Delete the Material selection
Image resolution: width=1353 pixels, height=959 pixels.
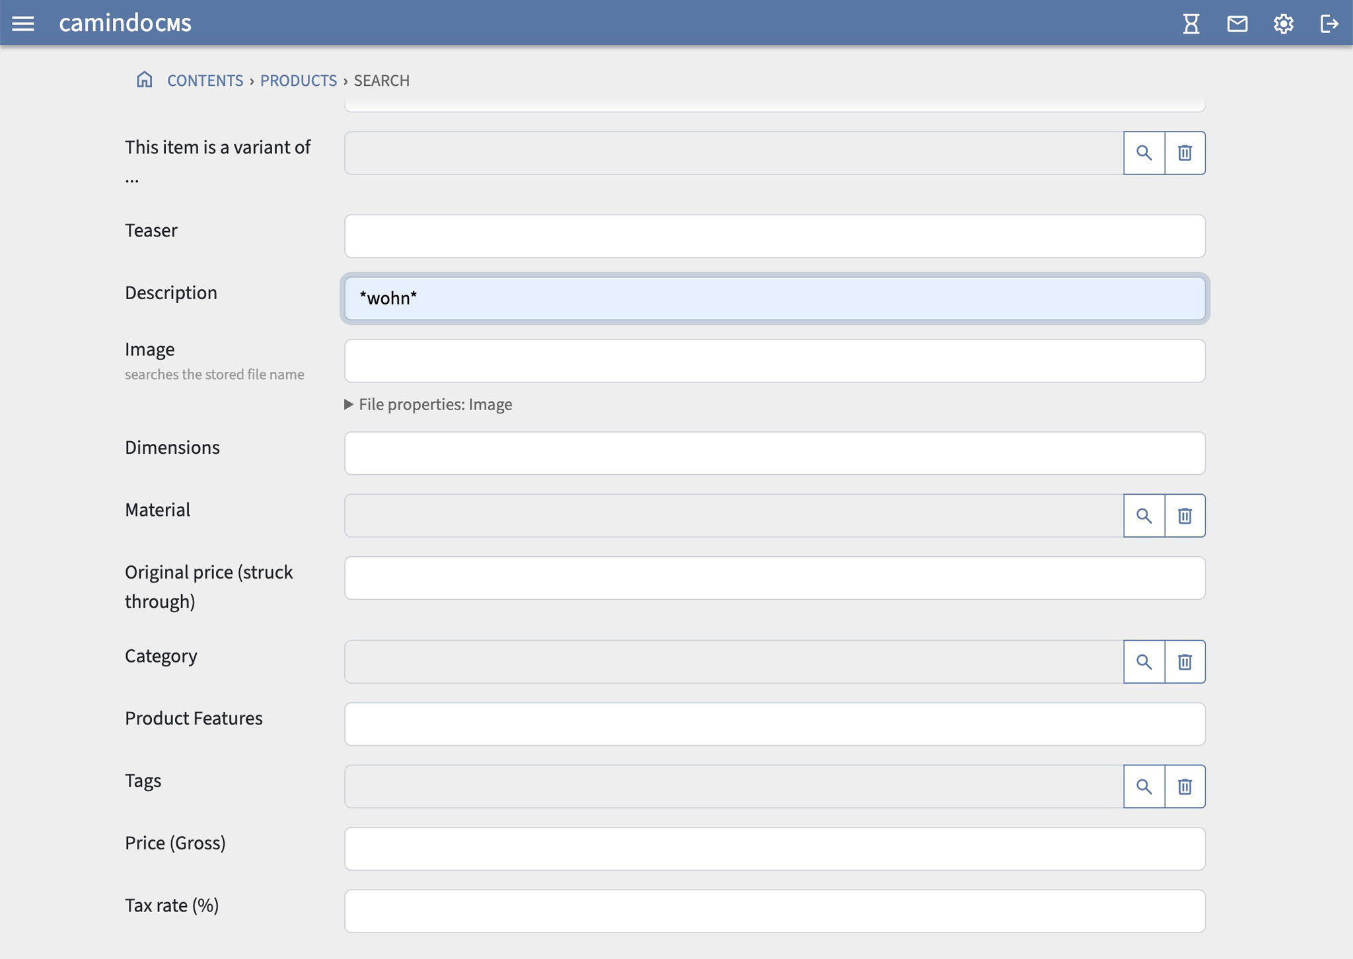click(x=1185, y=515)
